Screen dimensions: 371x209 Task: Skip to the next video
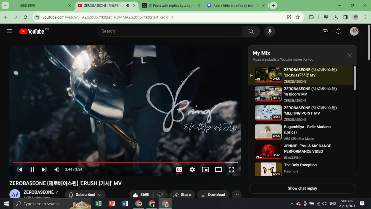point(44,169)
